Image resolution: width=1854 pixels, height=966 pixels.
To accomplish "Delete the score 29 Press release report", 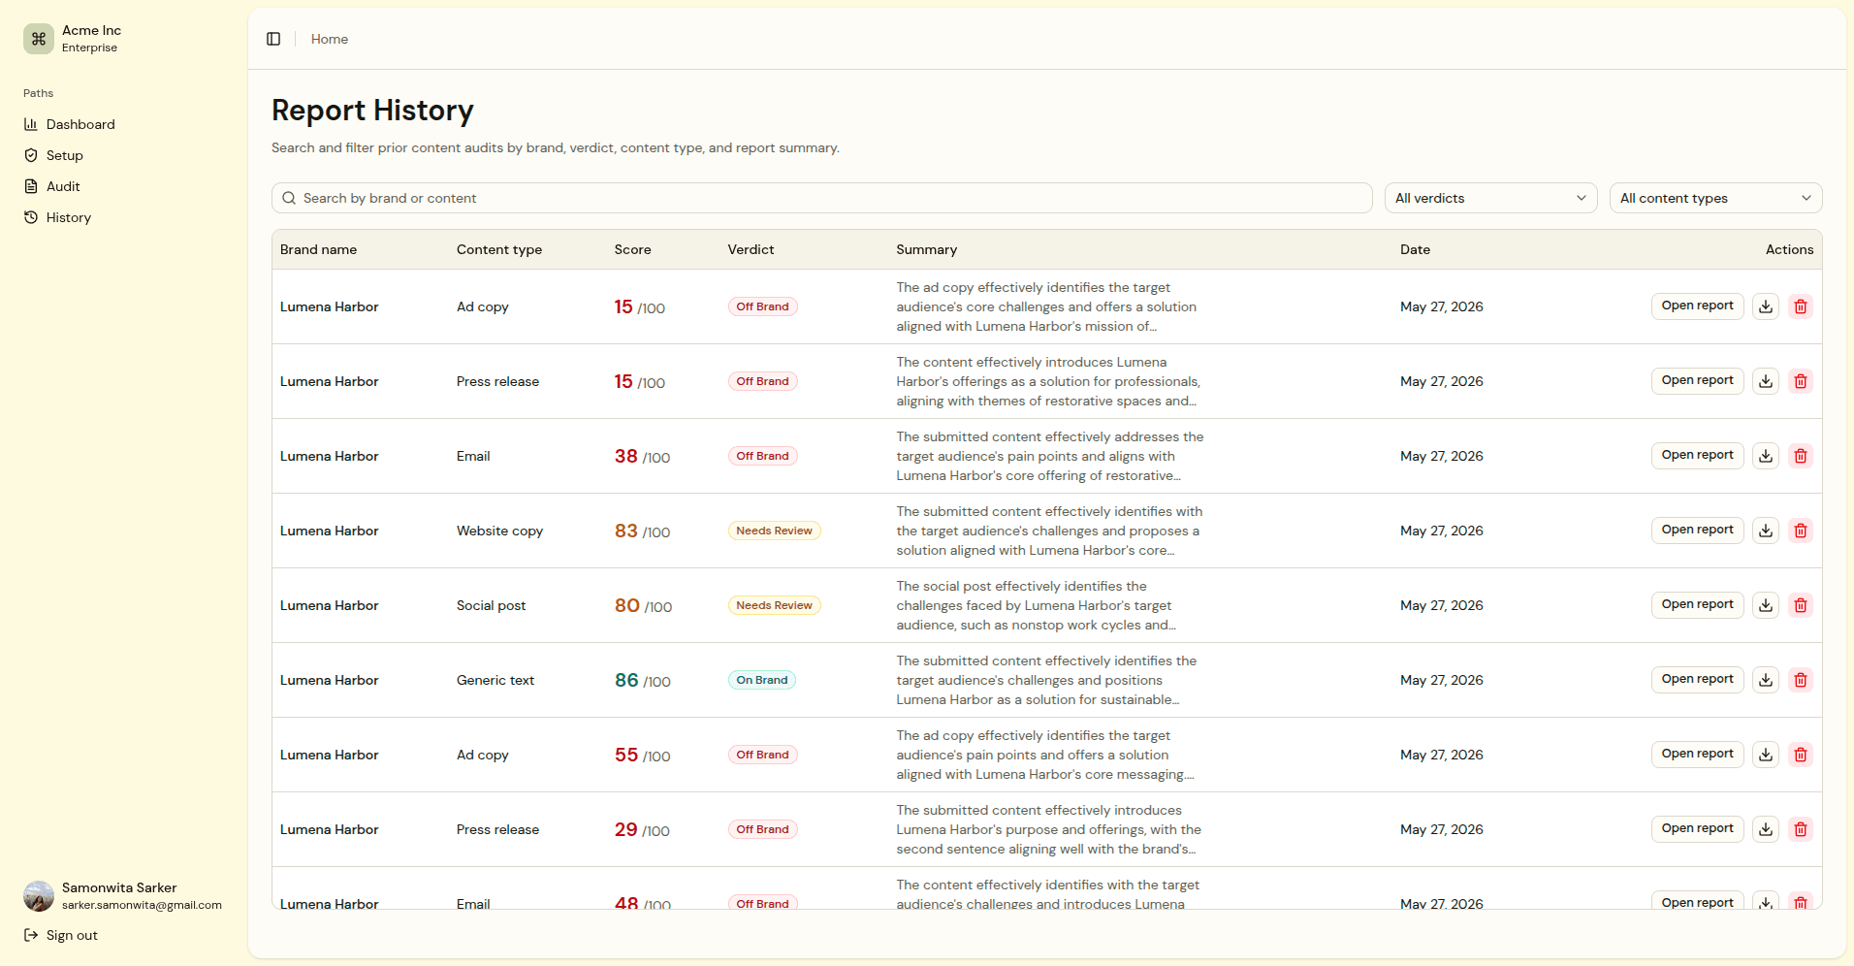I will (x=1801, y=829).
